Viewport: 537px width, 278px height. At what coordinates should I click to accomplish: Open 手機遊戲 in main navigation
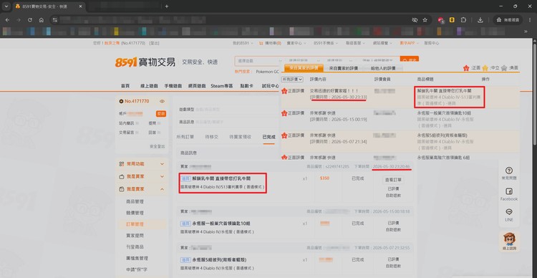pyautogui.click(x=173, y=86)
